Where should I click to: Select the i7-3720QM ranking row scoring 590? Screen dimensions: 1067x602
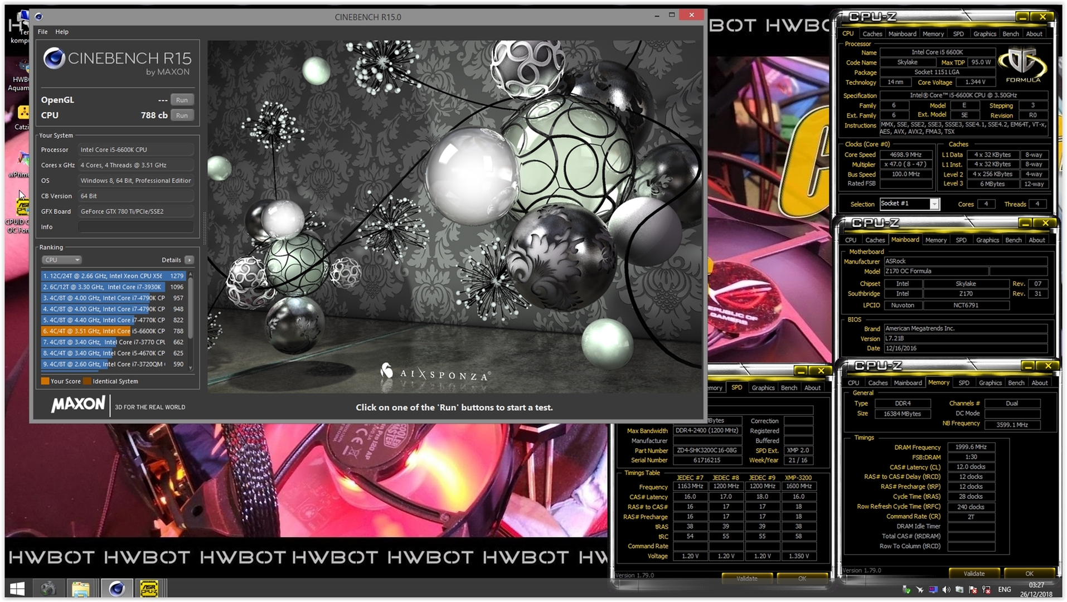(113, 365)
